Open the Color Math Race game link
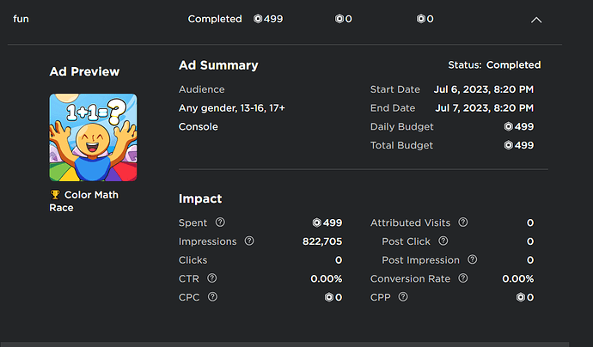The height and width of the screenshot is (347, 593). click(84, 201)
